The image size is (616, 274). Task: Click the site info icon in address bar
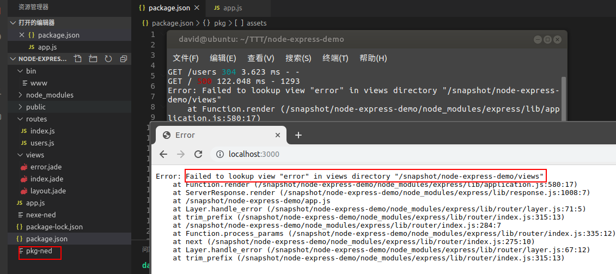pyautogui.click(x=220, y=154)
